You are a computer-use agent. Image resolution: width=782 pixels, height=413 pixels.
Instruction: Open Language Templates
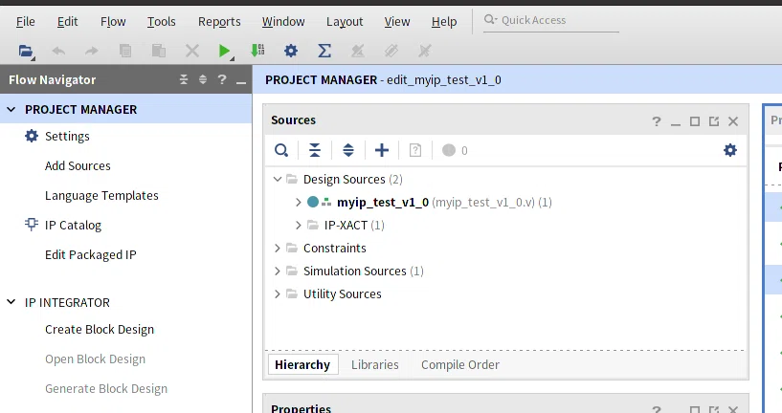point(101,195)
